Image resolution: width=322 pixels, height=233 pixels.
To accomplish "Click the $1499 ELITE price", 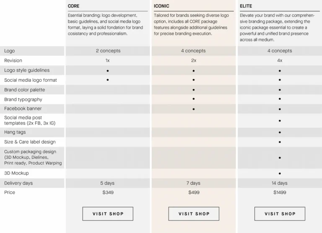I will click(280, 192).
